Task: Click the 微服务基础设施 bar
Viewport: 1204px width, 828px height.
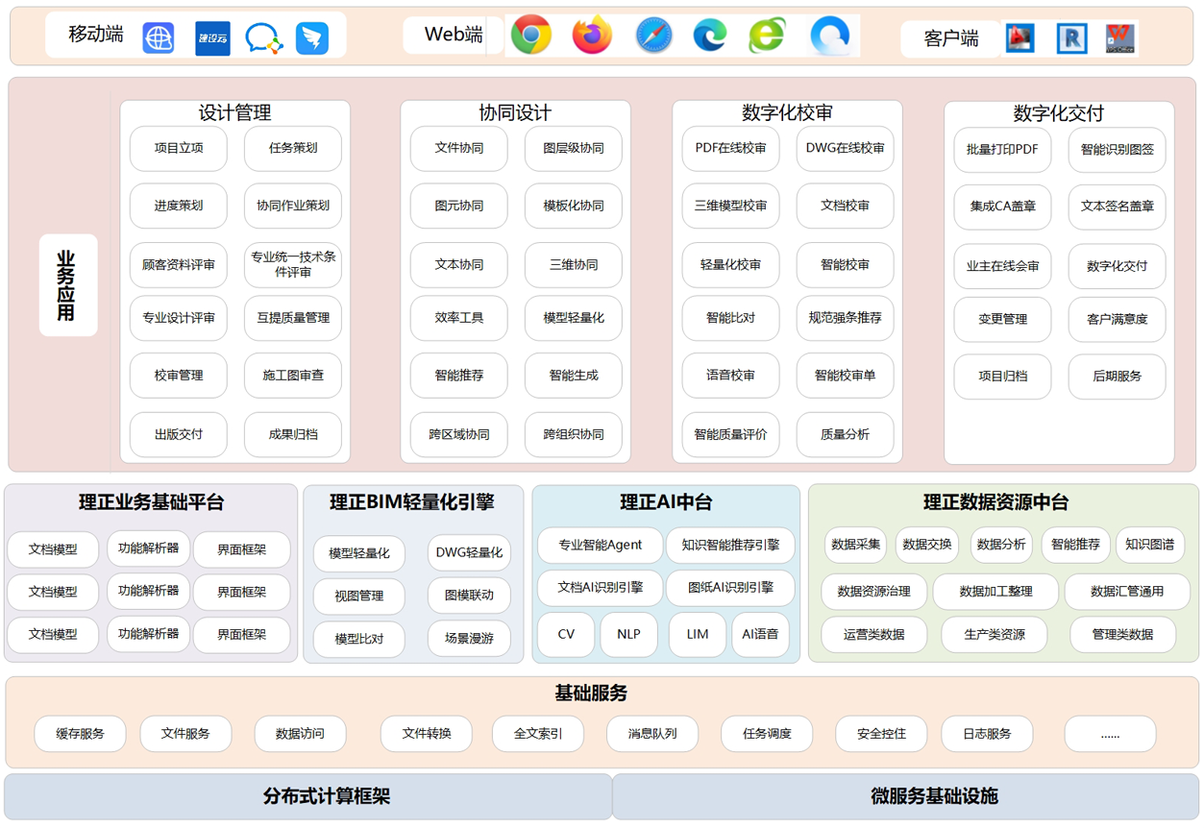Action: coord(906,796)
